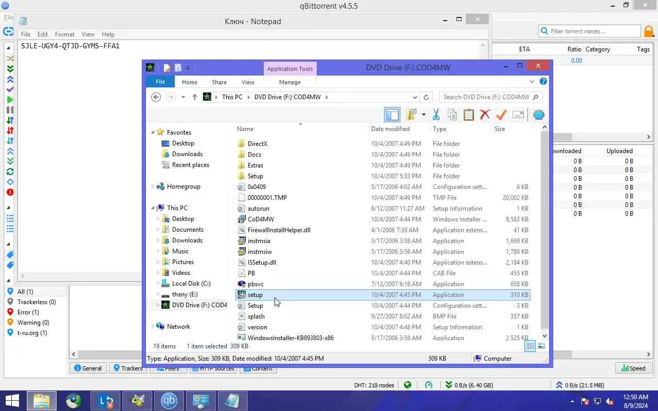The height and width of the screenshot is (411, 658).
Task: Click the orange lock icon in qBittorrent
Action: coord(649,31)
